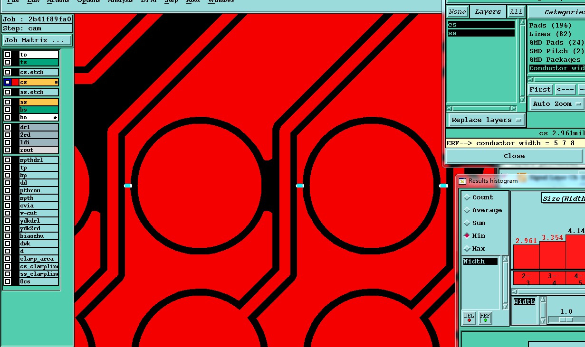The image size is (585, 347).
Task: Click the Close button in results panel
Action: point(514,156)
